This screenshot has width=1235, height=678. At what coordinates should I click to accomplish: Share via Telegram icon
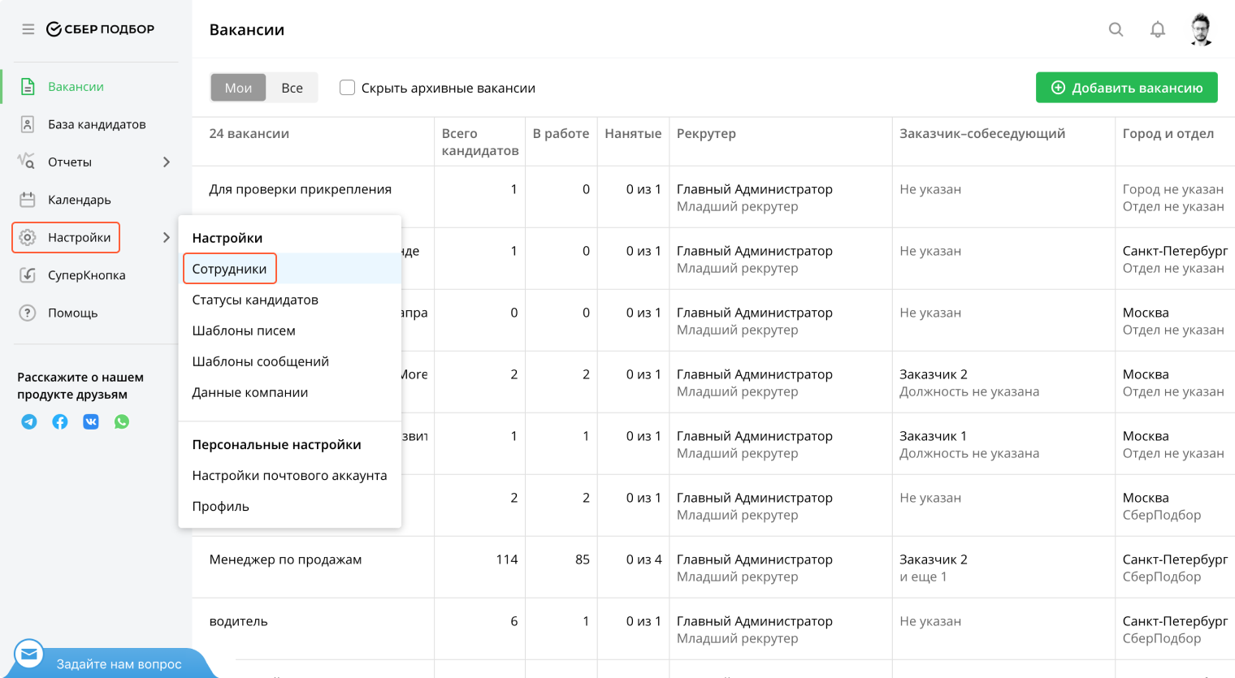tap(29, 421)
